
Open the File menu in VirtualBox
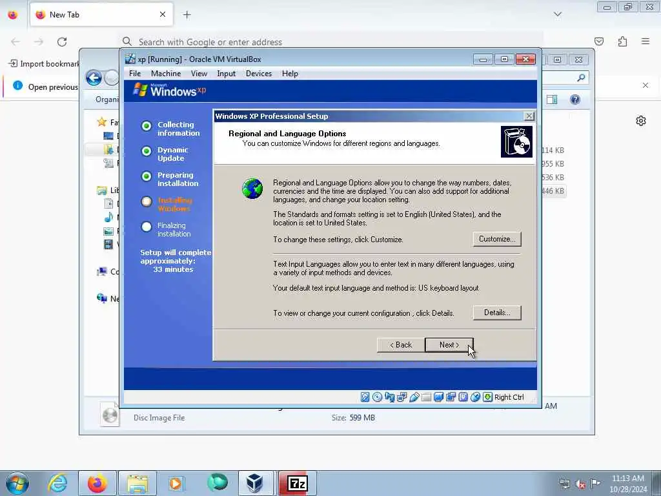point(135,74)
